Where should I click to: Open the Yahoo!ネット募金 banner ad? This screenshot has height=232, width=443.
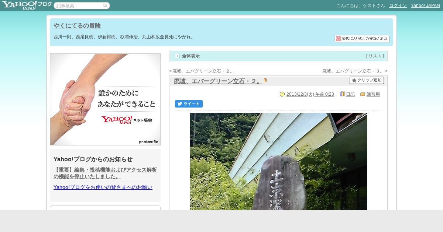pos(105,99)
